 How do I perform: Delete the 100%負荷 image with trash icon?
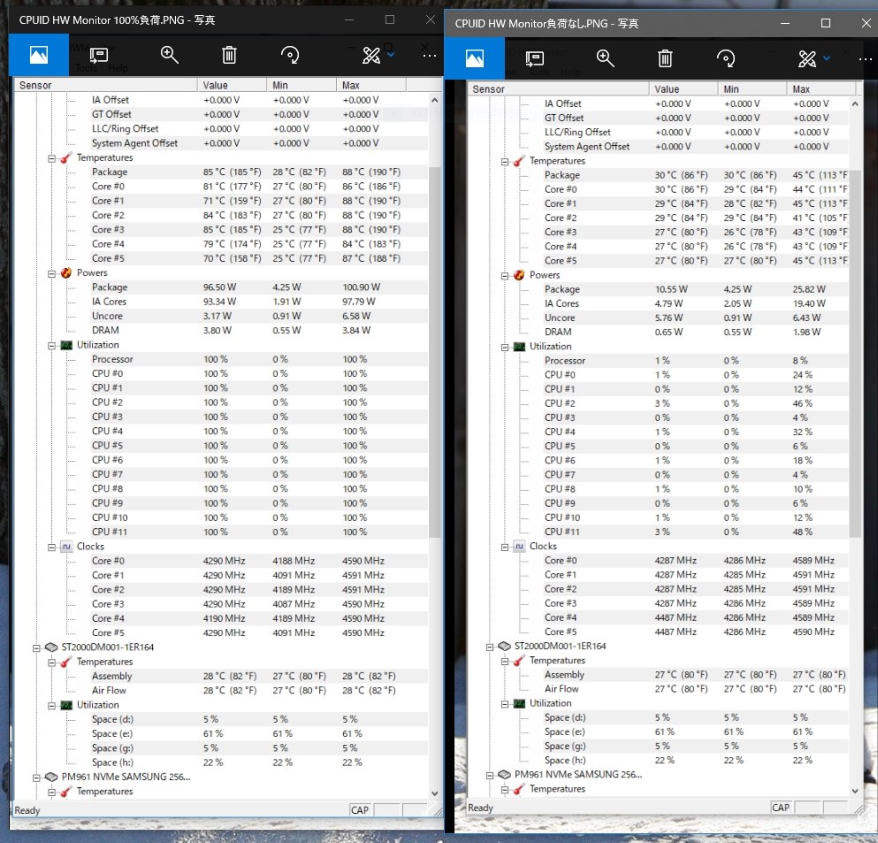pyautogui.click(x=229, y=55)
